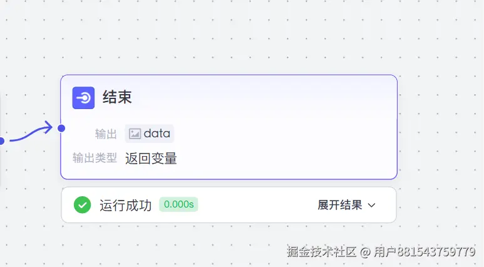The height and width of the screenshot is (267, 484).
Task: Click the 用户881543759779 username watermark
Action: click(x=425, y=252)
